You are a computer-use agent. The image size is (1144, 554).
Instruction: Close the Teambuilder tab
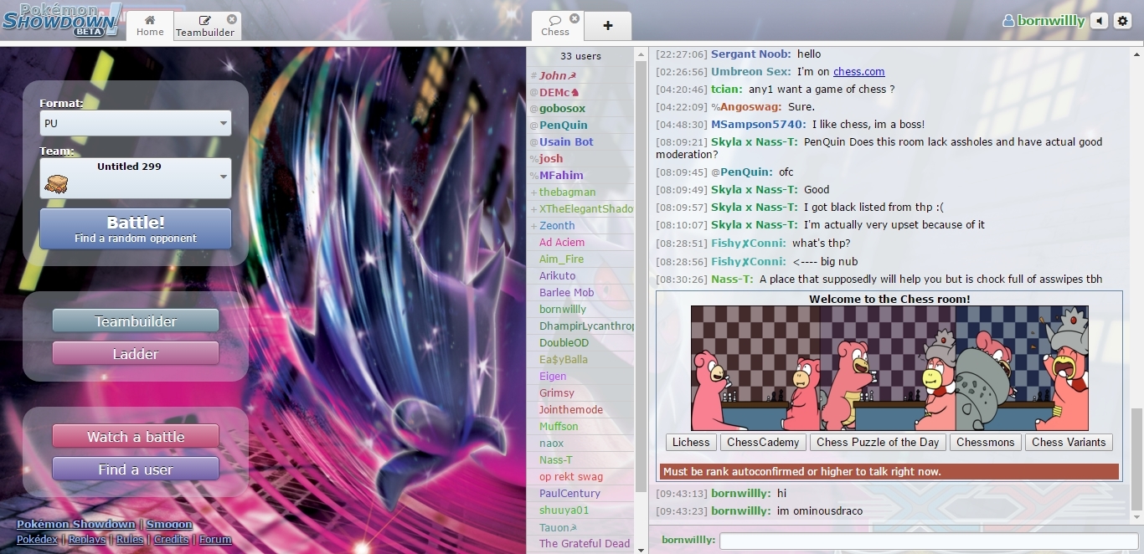232,19
